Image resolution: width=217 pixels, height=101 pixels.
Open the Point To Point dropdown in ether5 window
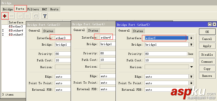191,83
